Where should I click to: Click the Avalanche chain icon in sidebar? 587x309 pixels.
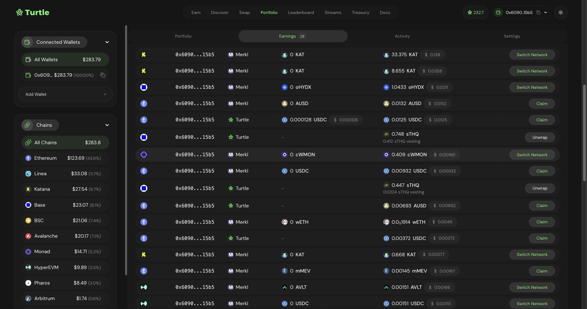(28, 236)
